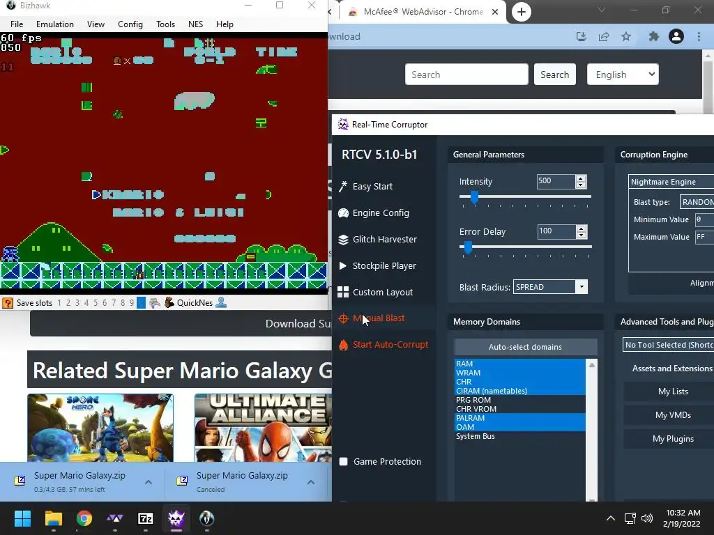The height and width of the screenshot is (535, 714).
Task: Click the question block icon in Bizhawk status bar
Action: (7, 303)
